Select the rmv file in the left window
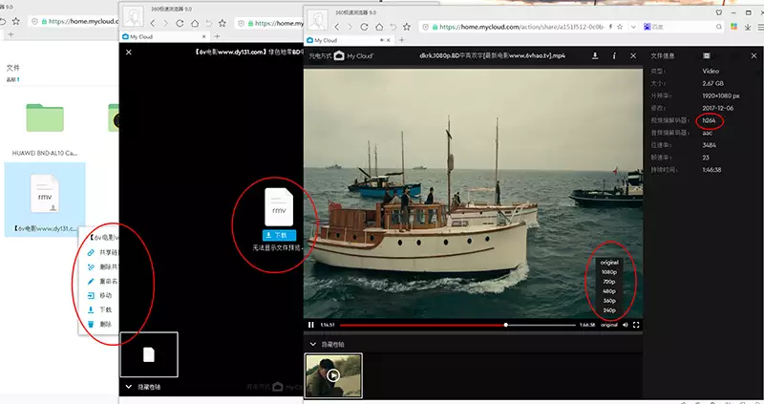Image resolution: width=764 pixels, height=404 pixels. click(x=45, y=200)
